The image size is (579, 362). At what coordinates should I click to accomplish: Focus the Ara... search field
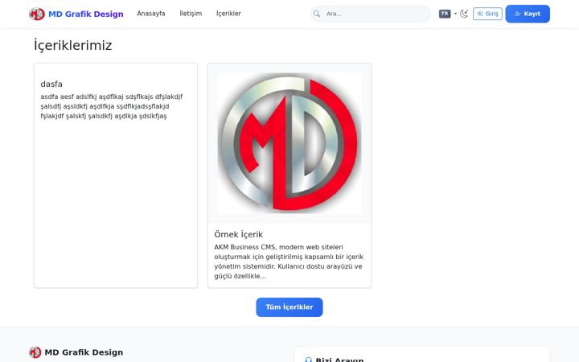click(371, 14)
